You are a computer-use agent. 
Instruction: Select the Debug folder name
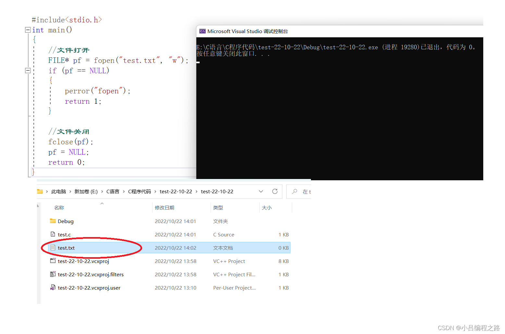(x=66, y=221)
